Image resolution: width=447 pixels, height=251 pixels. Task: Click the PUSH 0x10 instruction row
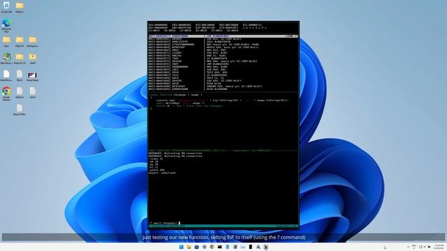[214, 84]
